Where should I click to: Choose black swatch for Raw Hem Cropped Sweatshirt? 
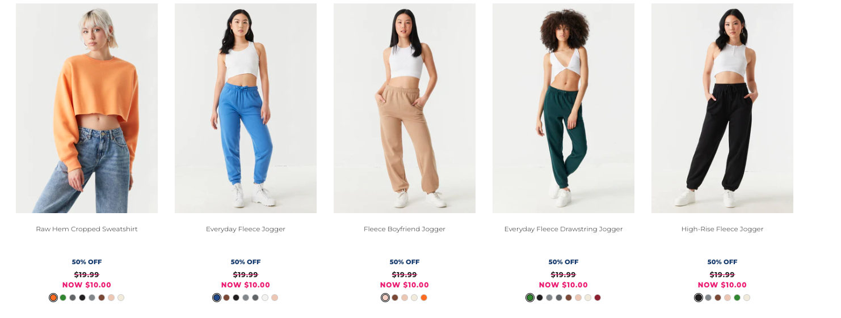[82, 298]
